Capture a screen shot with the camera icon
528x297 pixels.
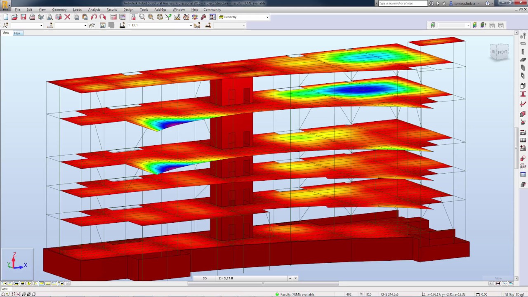(x=58, y=17)
